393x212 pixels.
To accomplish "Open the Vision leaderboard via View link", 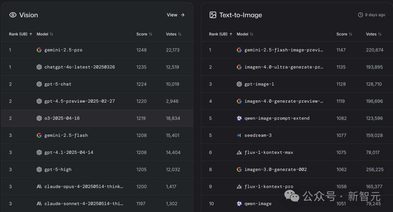I will tap(176, 15).
